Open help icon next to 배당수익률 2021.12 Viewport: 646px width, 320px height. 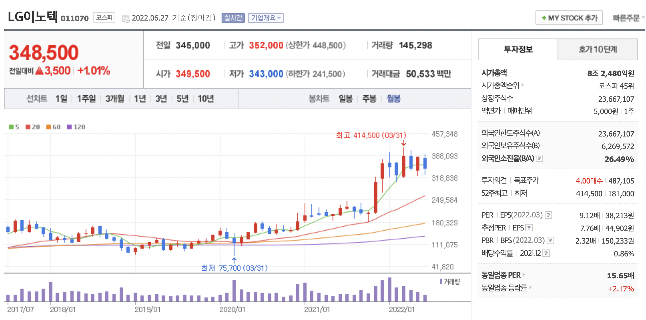point(546,253)
